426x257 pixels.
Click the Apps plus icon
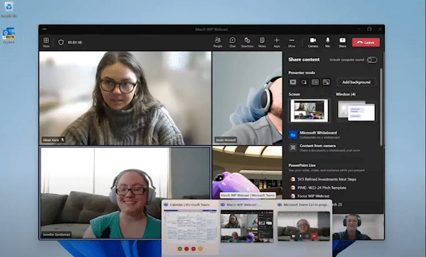(x=277, y=40)
